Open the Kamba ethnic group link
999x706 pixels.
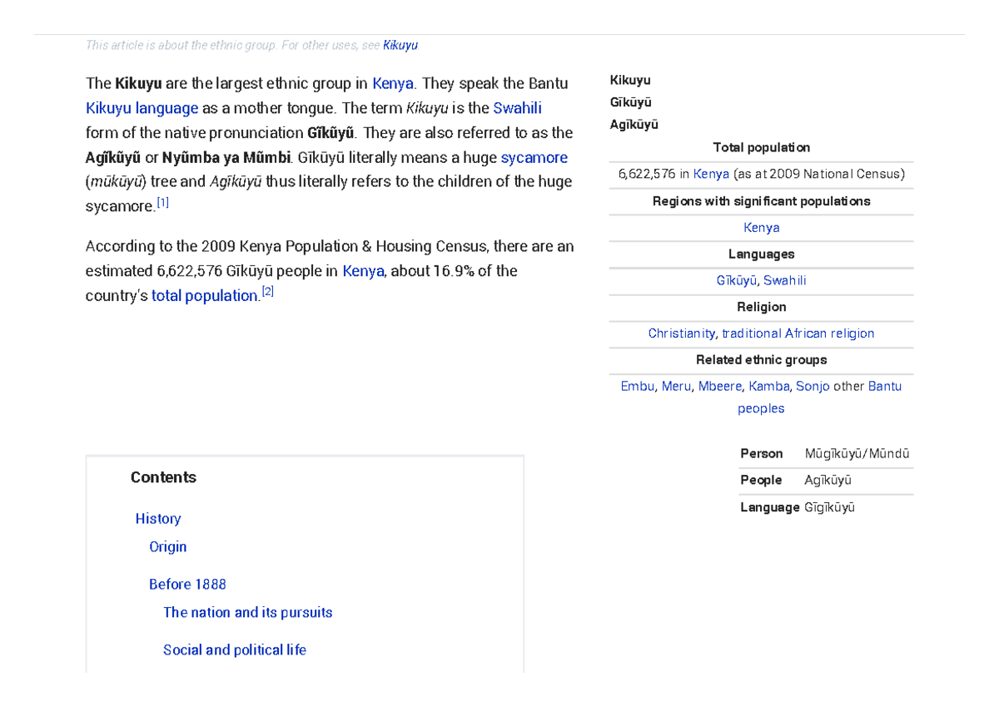[768, 386]
